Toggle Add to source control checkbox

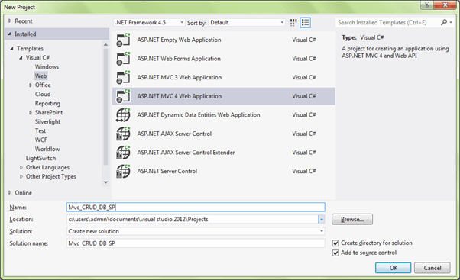point(335,253)
